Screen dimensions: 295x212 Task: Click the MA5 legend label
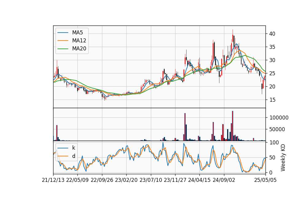[x=77, y=33]
